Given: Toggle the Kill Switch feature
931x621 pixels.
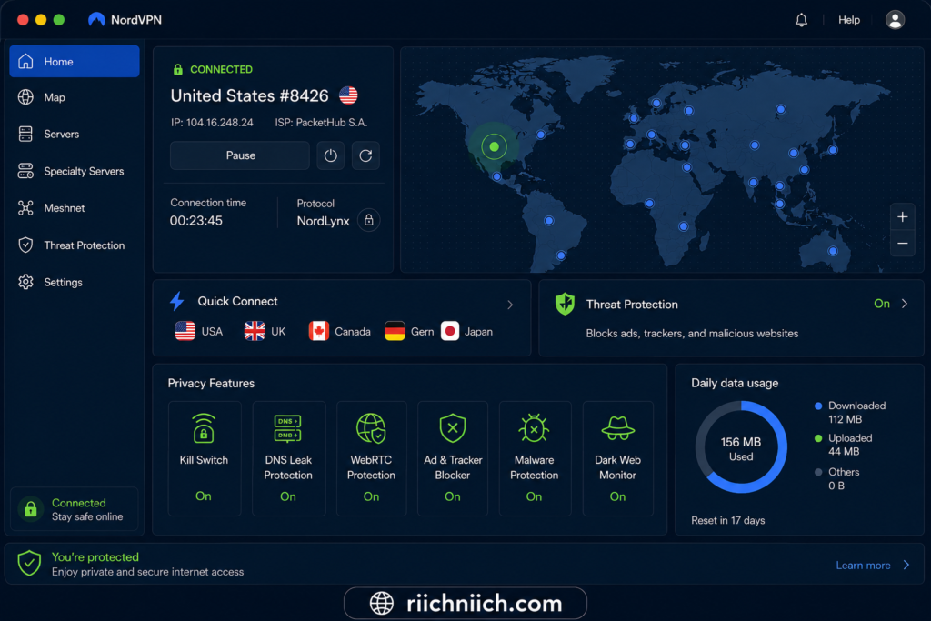Looking at the screenshot, I should pos(205,458).
